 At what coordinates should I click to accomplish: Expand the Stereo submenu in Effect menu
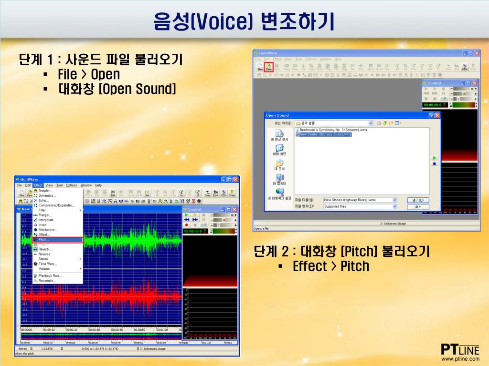[57, 259]
